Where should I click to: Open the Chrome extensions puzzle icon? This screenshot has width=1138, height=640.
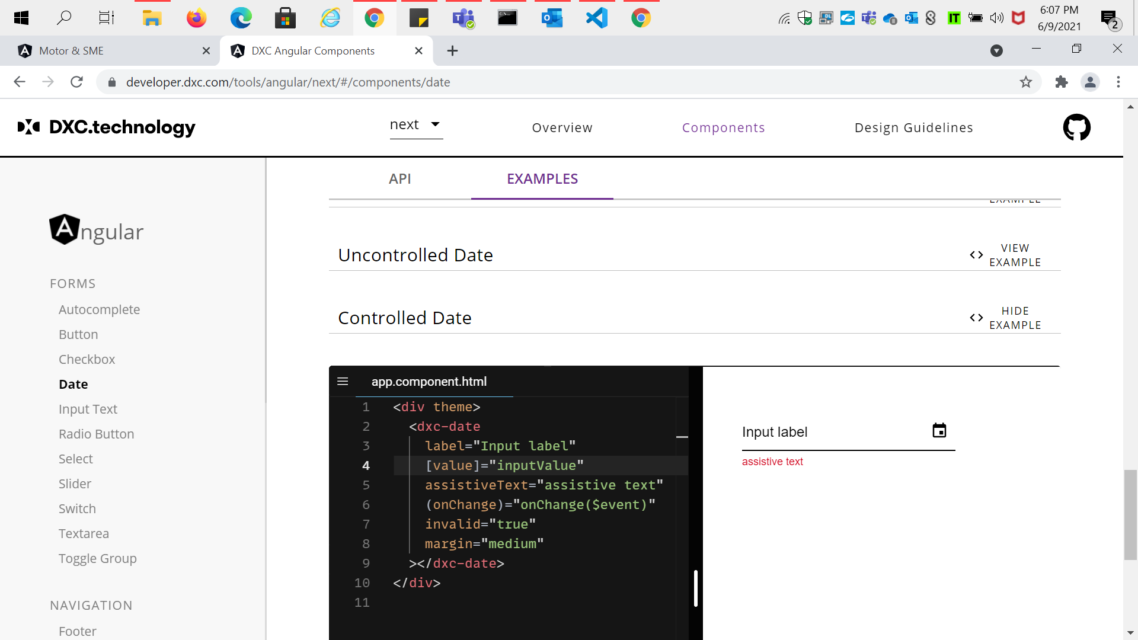(1062, 82)
